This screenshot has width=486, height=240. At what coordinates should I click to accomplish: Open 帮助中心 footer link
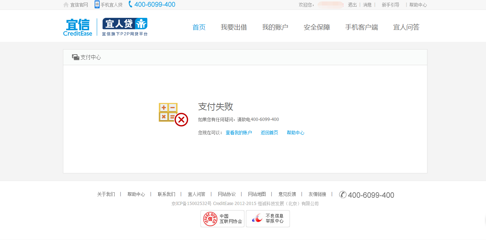[x=136, y=194]
